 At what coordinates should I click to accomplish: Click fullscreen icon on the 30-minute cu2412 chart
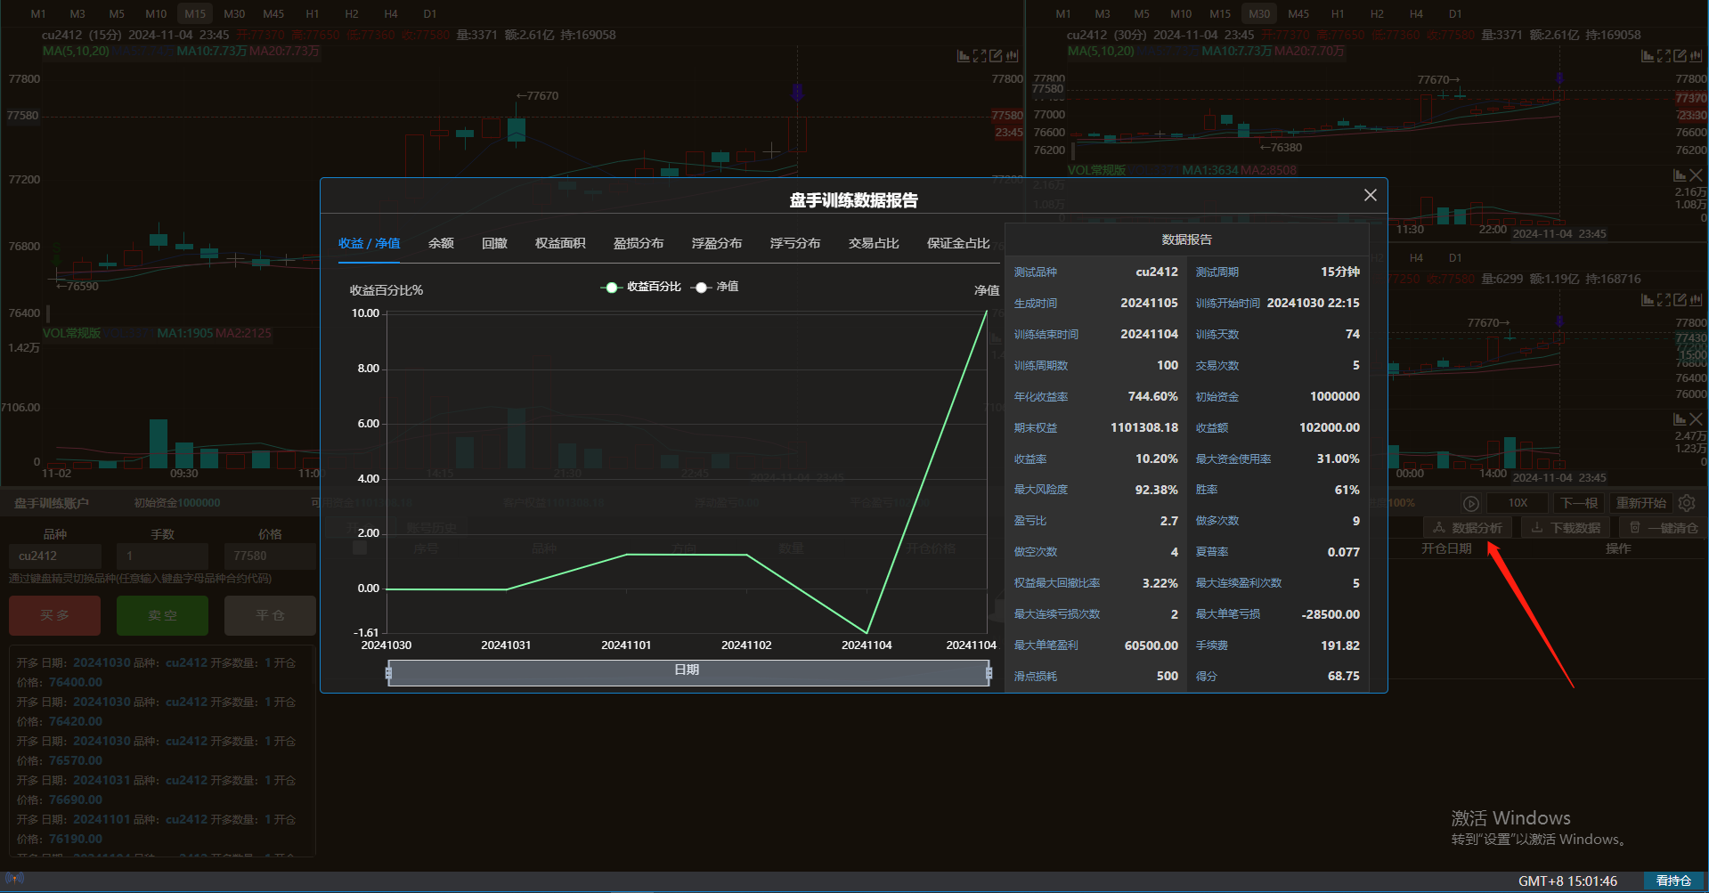point(1664,56)
